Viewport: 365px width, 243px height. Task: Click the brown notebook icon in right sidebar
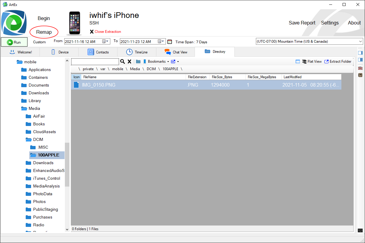(x=360, y=75)
